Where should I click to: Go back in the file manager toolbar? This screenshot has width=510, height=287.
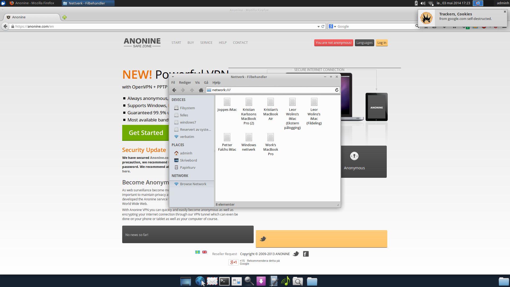(174, 90)
